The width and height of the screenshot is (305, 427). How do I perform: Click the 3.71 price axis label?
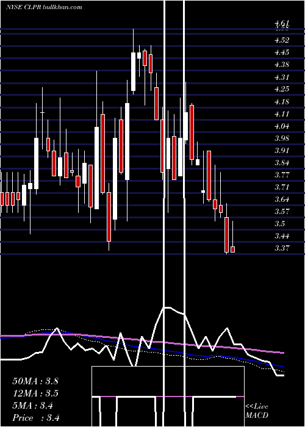click(x=282, y=187)
